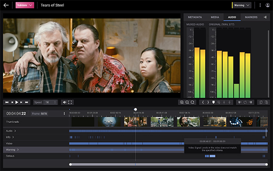The height and width of the screenshot is (171, 273).
Task: Open the Validate dropdown button
Action: [25, 5]
